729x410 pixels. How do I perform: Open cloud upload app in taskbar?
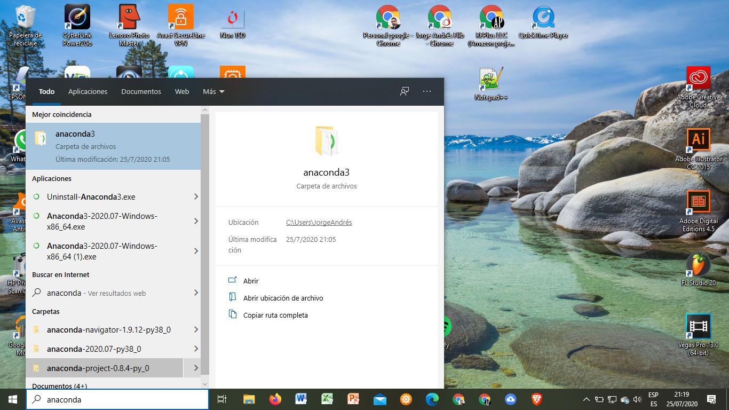(x=510, y=399)
